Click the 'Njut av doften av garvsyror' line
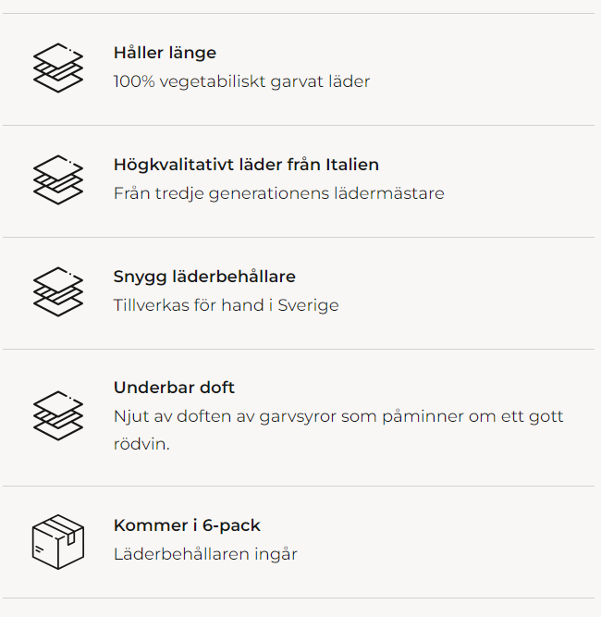The width and height of the screenshot is (601, 617). pyautogui.click(x=338, y=416)
